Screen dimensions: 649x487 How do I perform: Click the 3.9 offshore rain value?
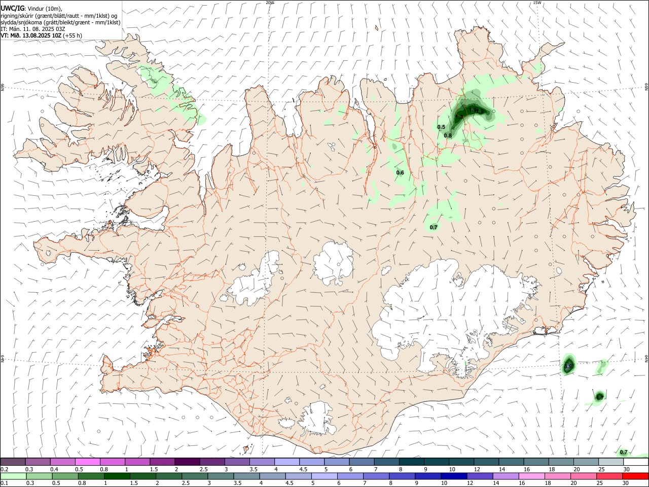point(568,366)
